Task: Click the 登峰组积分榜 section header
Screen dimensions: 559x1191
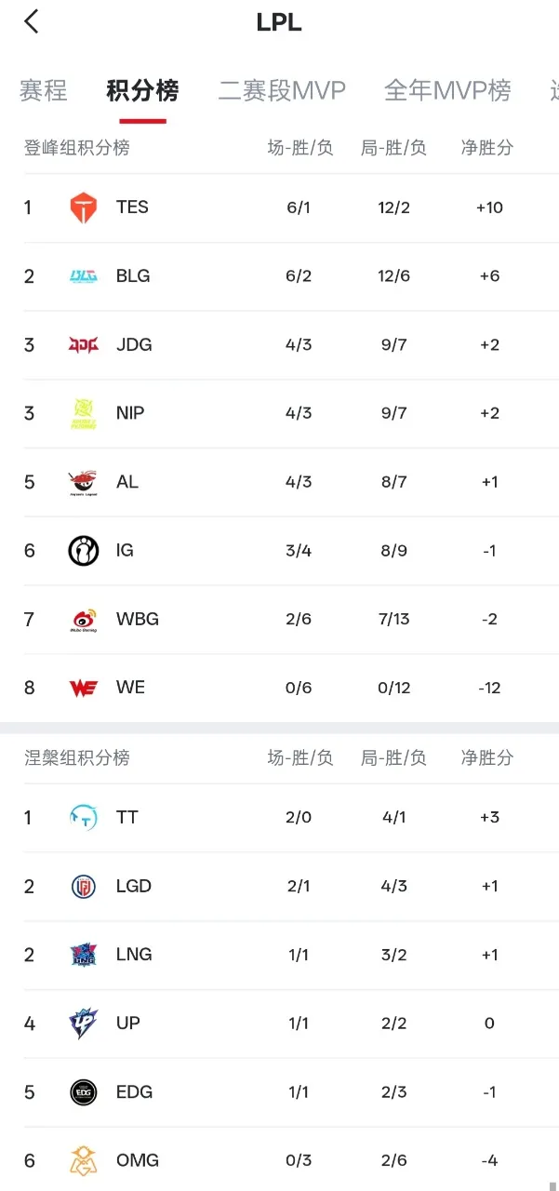Action: point(77,148)
